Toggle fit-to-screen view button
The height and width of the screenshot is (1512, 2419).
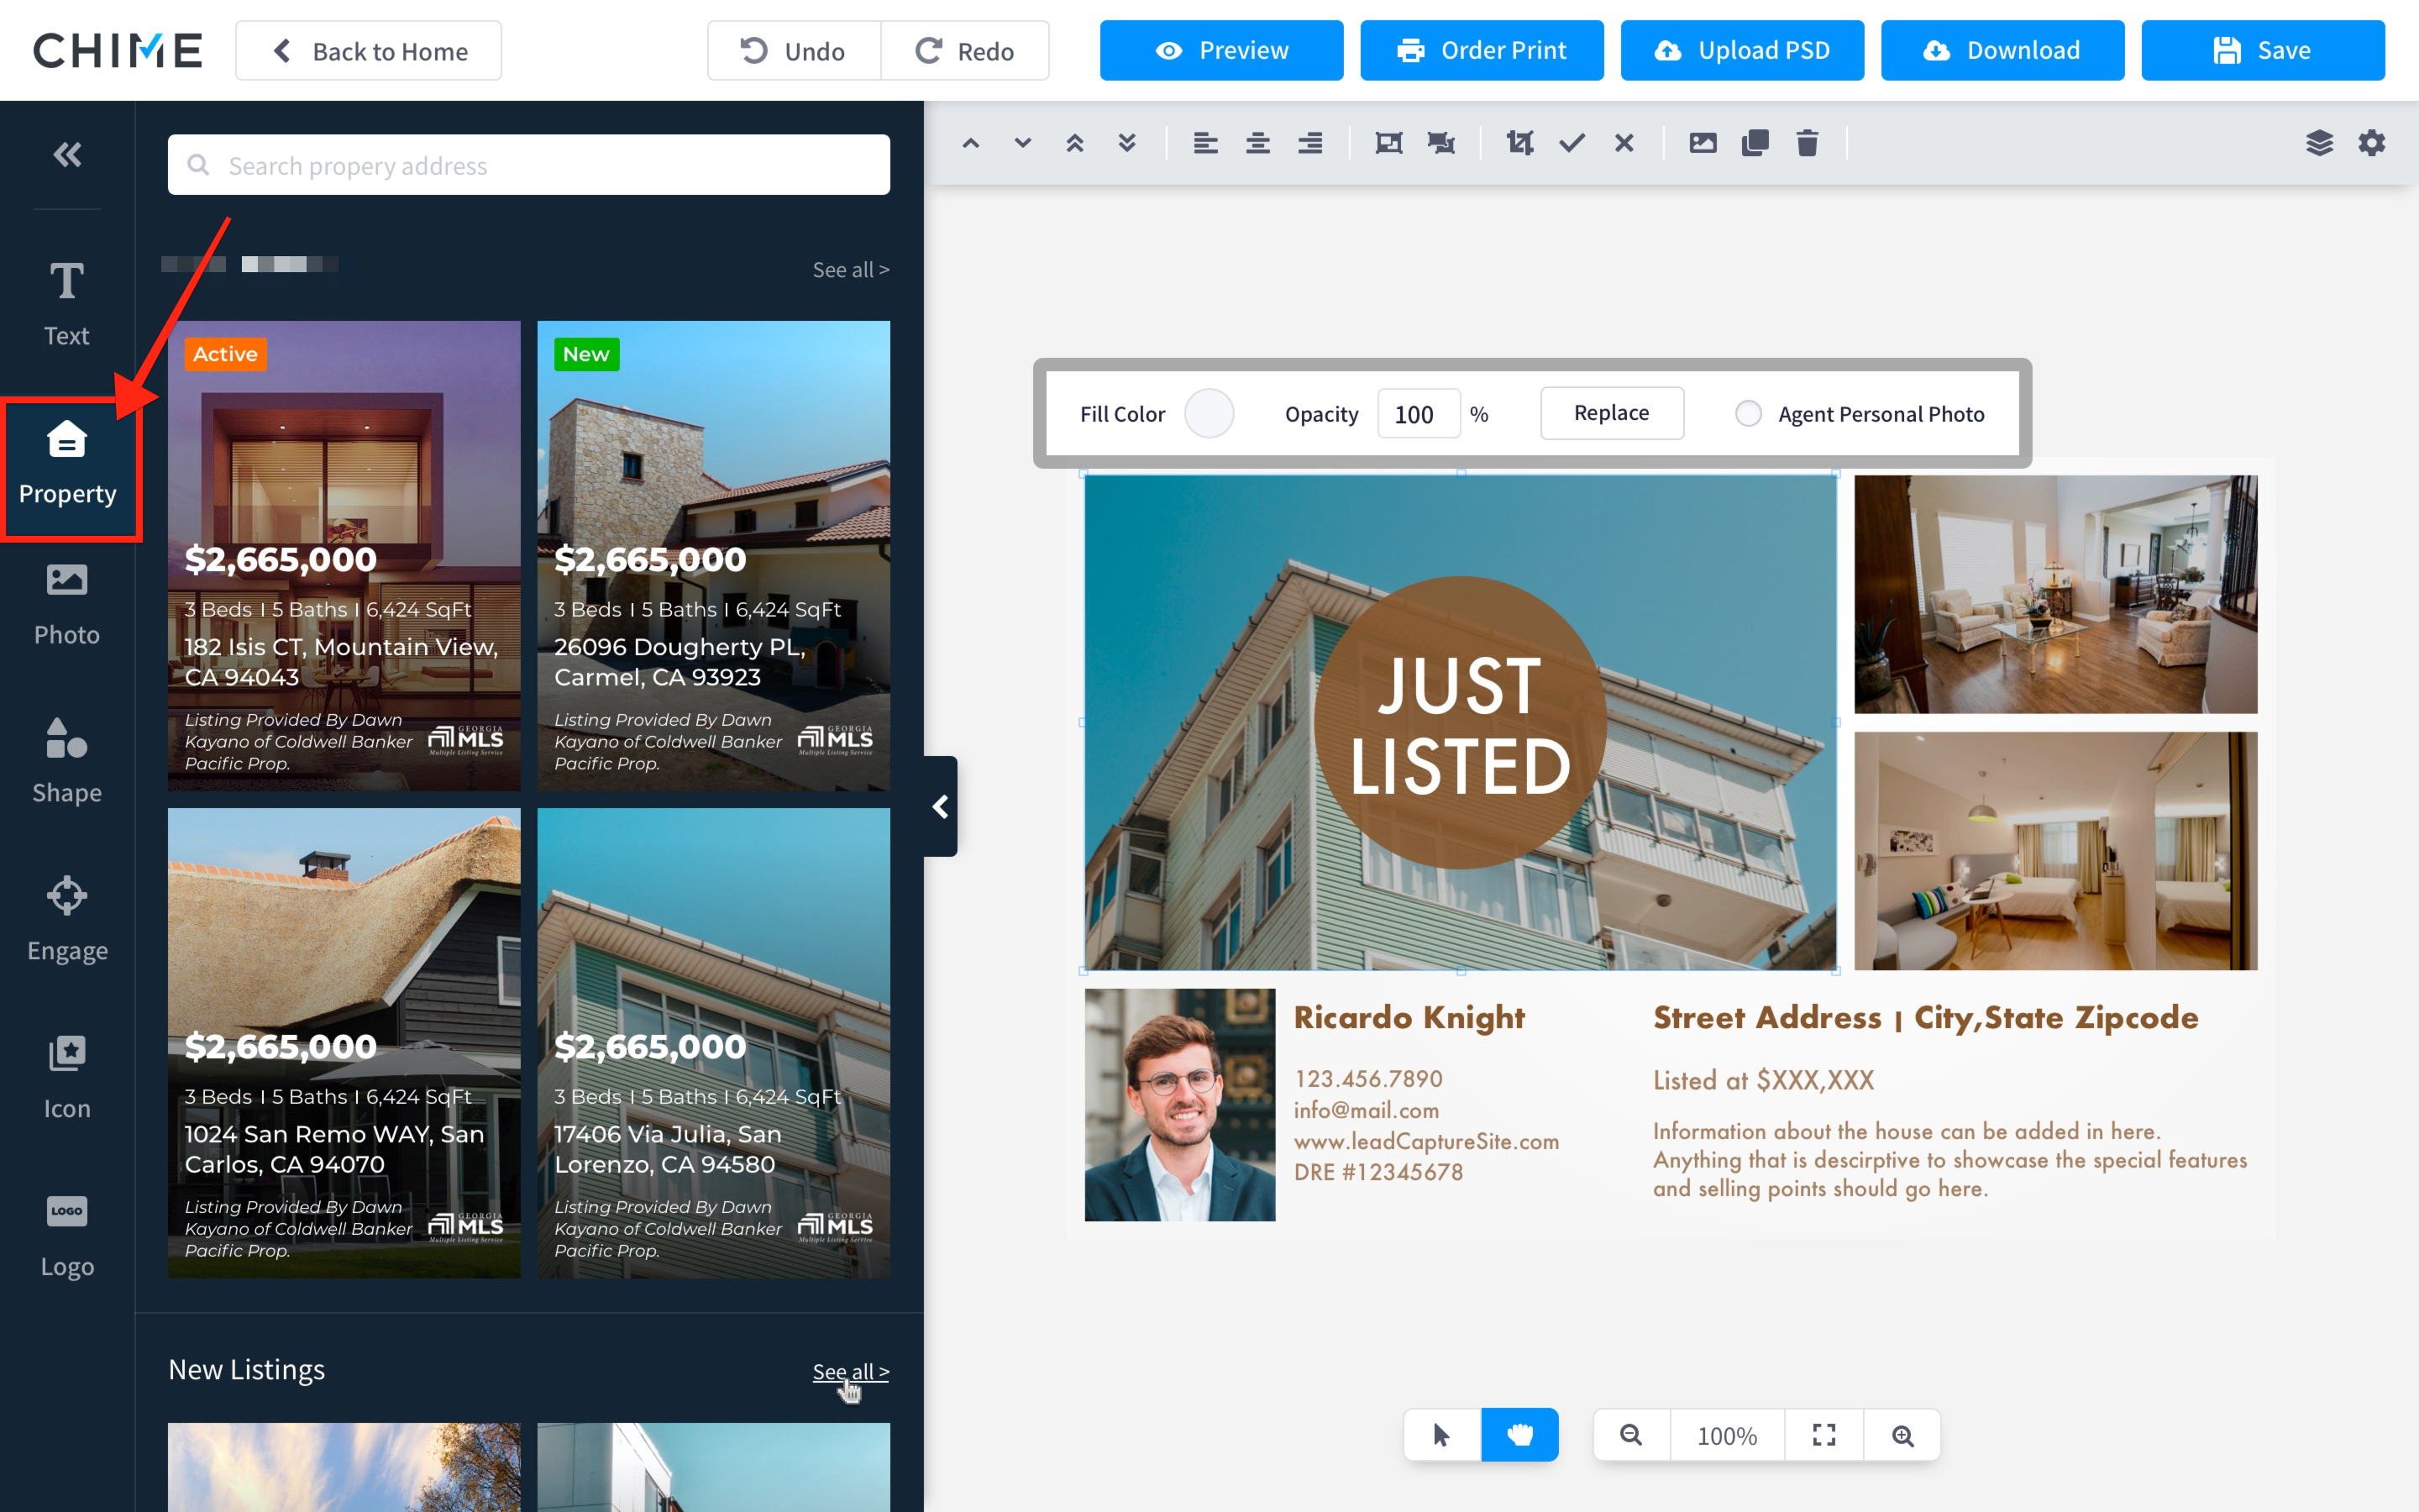click(1824, 1435)
